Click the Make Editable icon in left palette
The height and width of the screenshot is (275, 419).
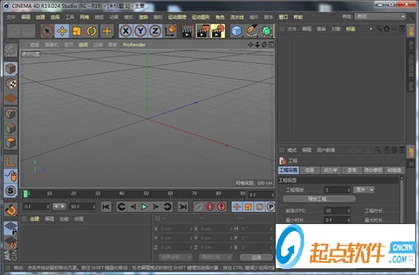[11, 50]
